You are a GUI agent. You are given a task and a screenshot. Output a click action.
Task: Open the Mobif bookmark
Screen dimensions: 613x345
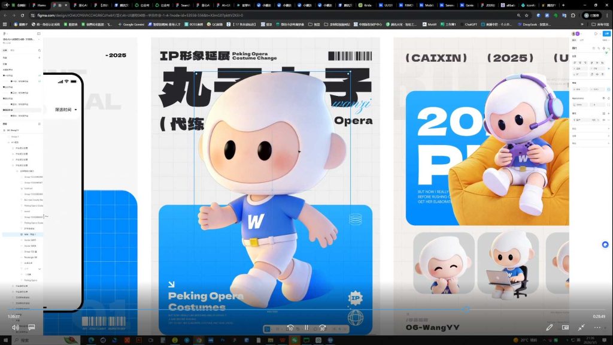(x=429, y=24)
